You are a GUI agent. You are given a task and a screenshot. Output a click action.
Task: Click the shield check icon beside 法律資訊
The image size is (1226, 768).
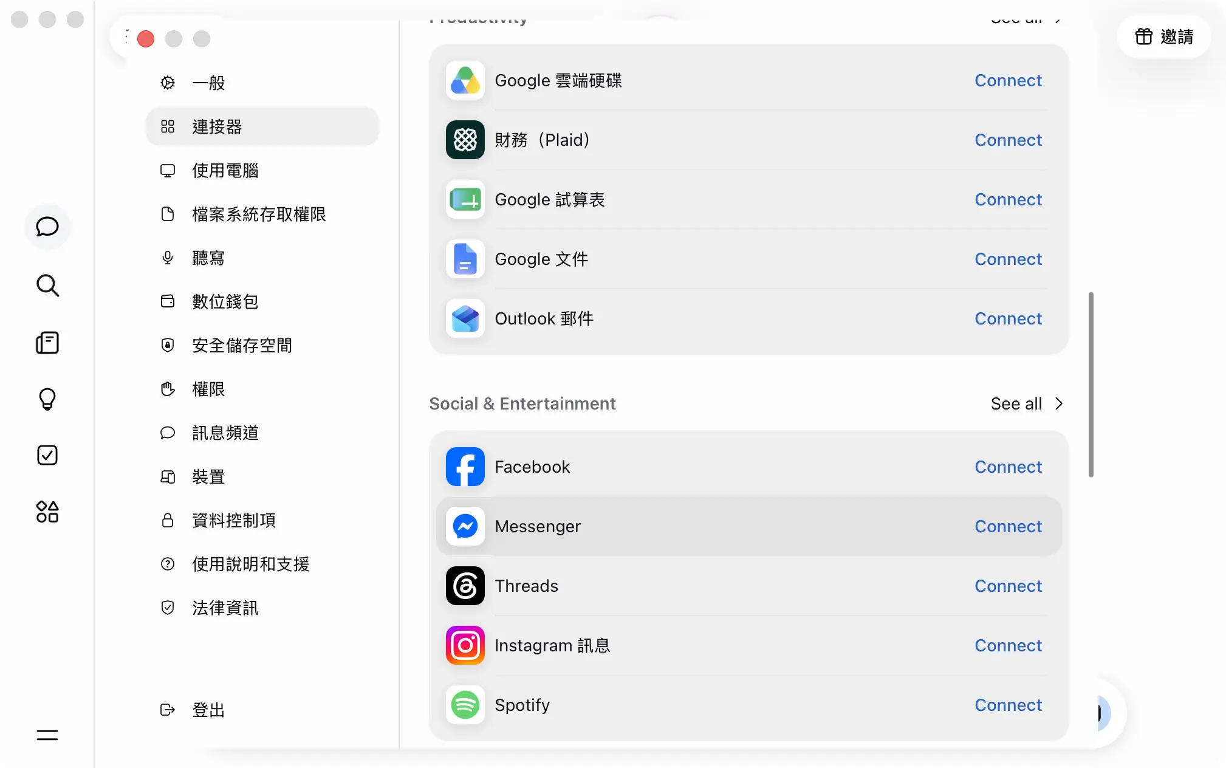tap(168, 608)
